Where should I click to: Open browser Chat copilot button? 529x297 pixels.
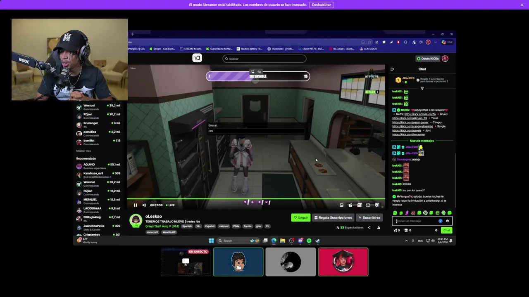(x=447, y=42)
